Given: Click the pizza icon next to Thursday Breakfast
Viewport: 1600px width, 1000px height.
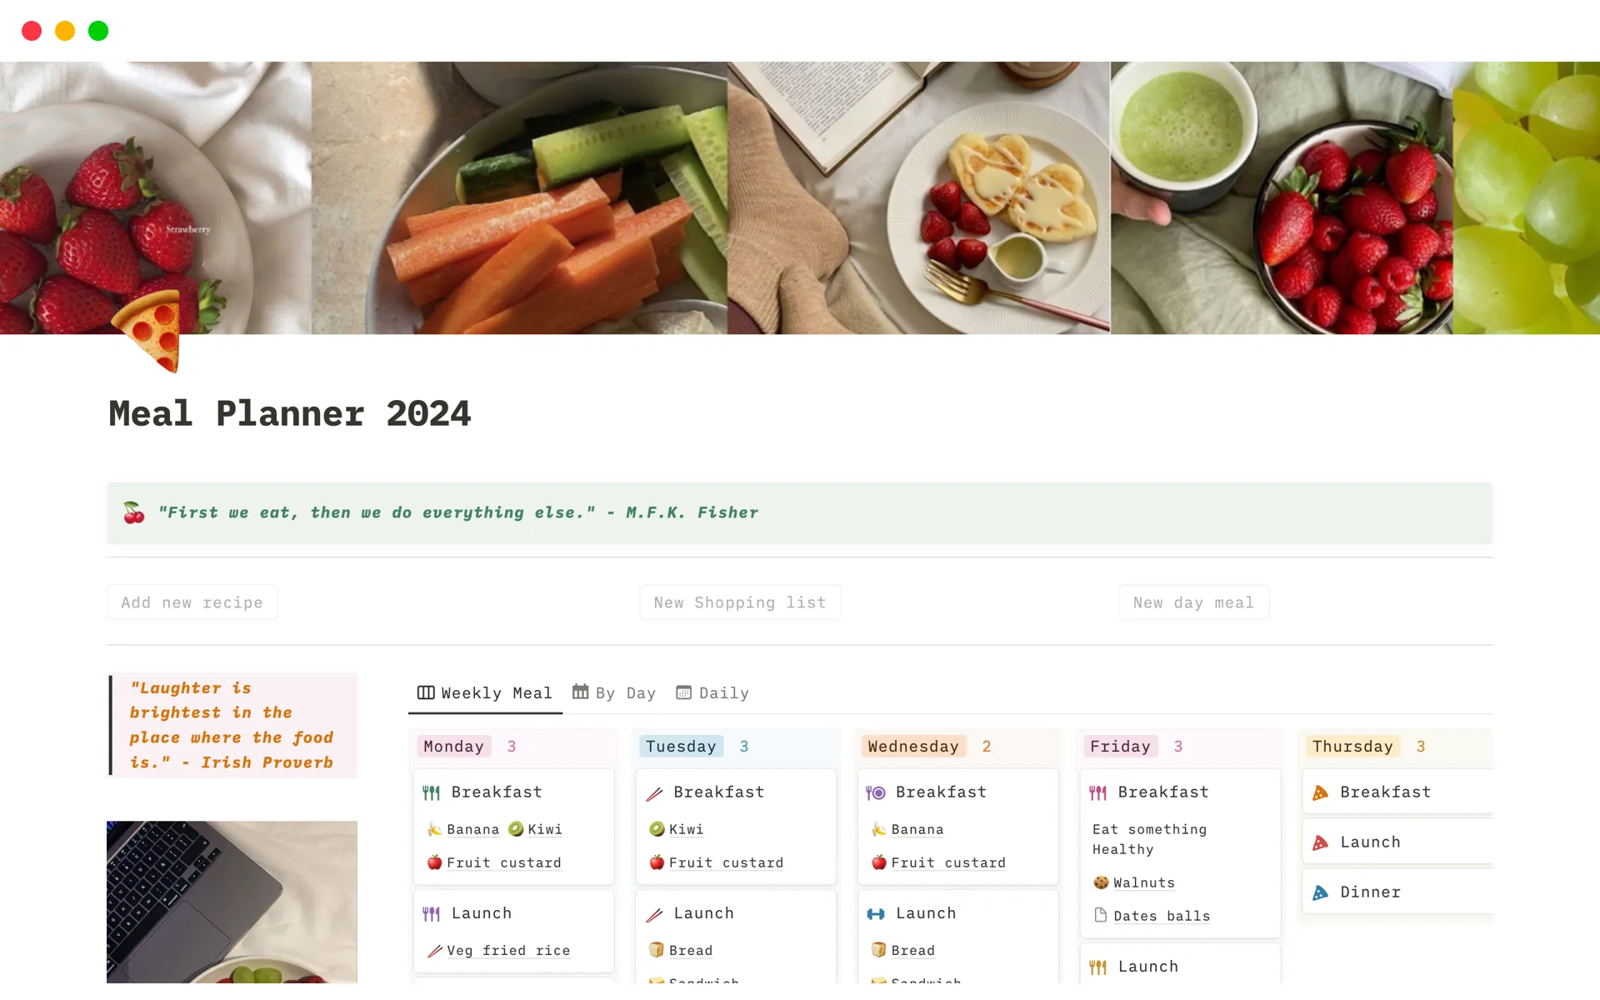Looking at the screenshot, I should click(x=1321, y=792).
